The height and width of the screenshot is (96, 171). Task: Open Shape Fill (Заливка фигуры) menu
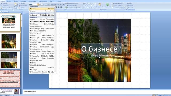(118, 3)
